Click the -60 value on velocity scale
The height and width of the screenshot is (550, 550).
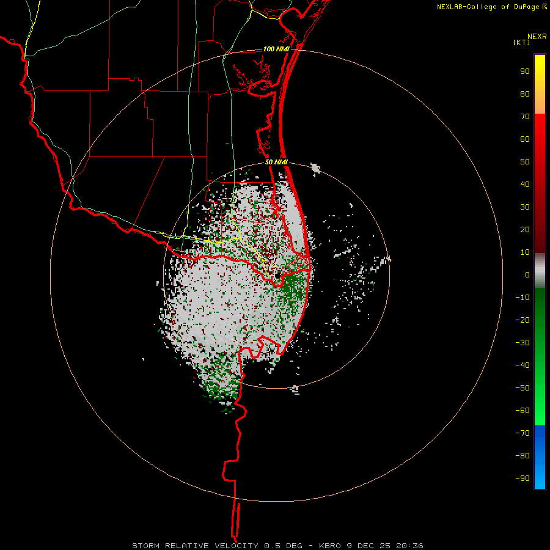click(x=522, y=411)
